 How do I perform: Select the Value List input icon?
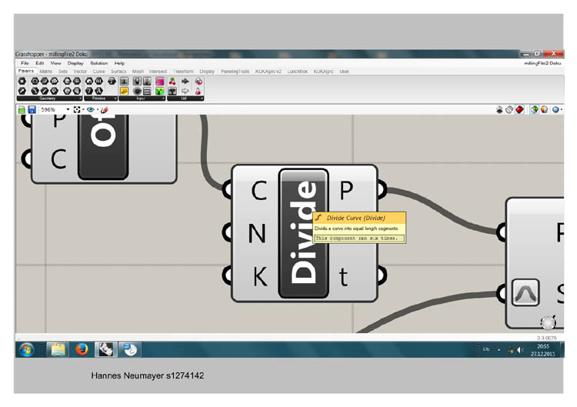coord(147,91)
